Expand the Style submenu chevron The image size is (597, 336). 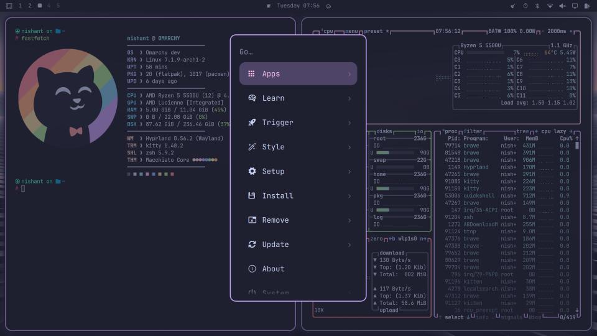point(349,147)
